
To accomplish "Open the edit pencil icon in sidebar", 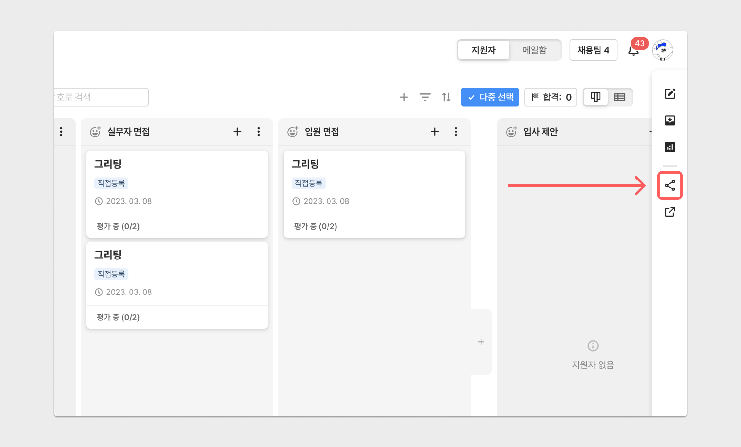I will [669, 94].
